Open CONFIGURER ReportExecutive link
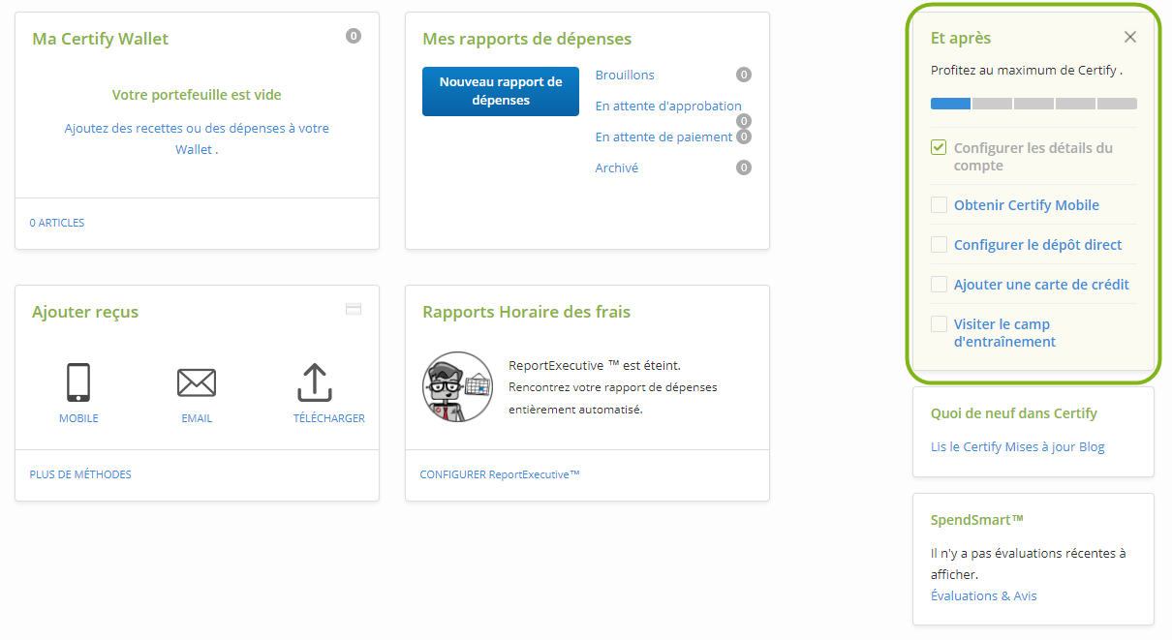 [500, 474]
